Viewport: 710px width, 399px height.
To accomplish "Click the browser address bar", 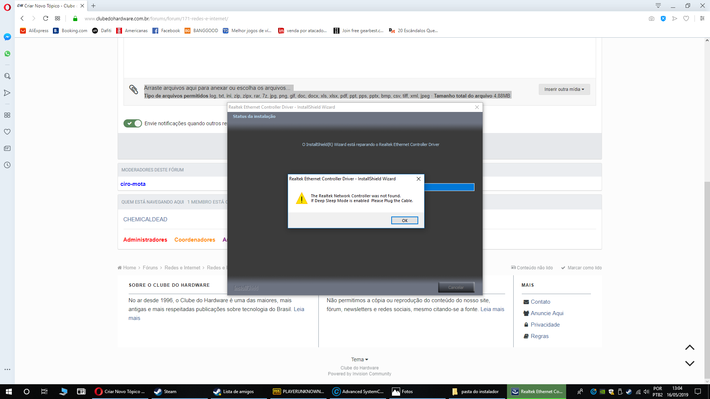I will pos(355,18).
